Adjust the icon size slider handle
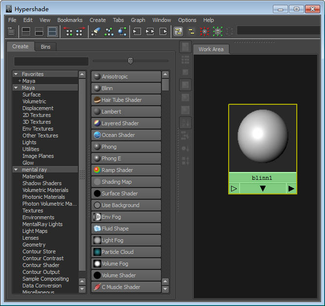 tap(130, 61)
